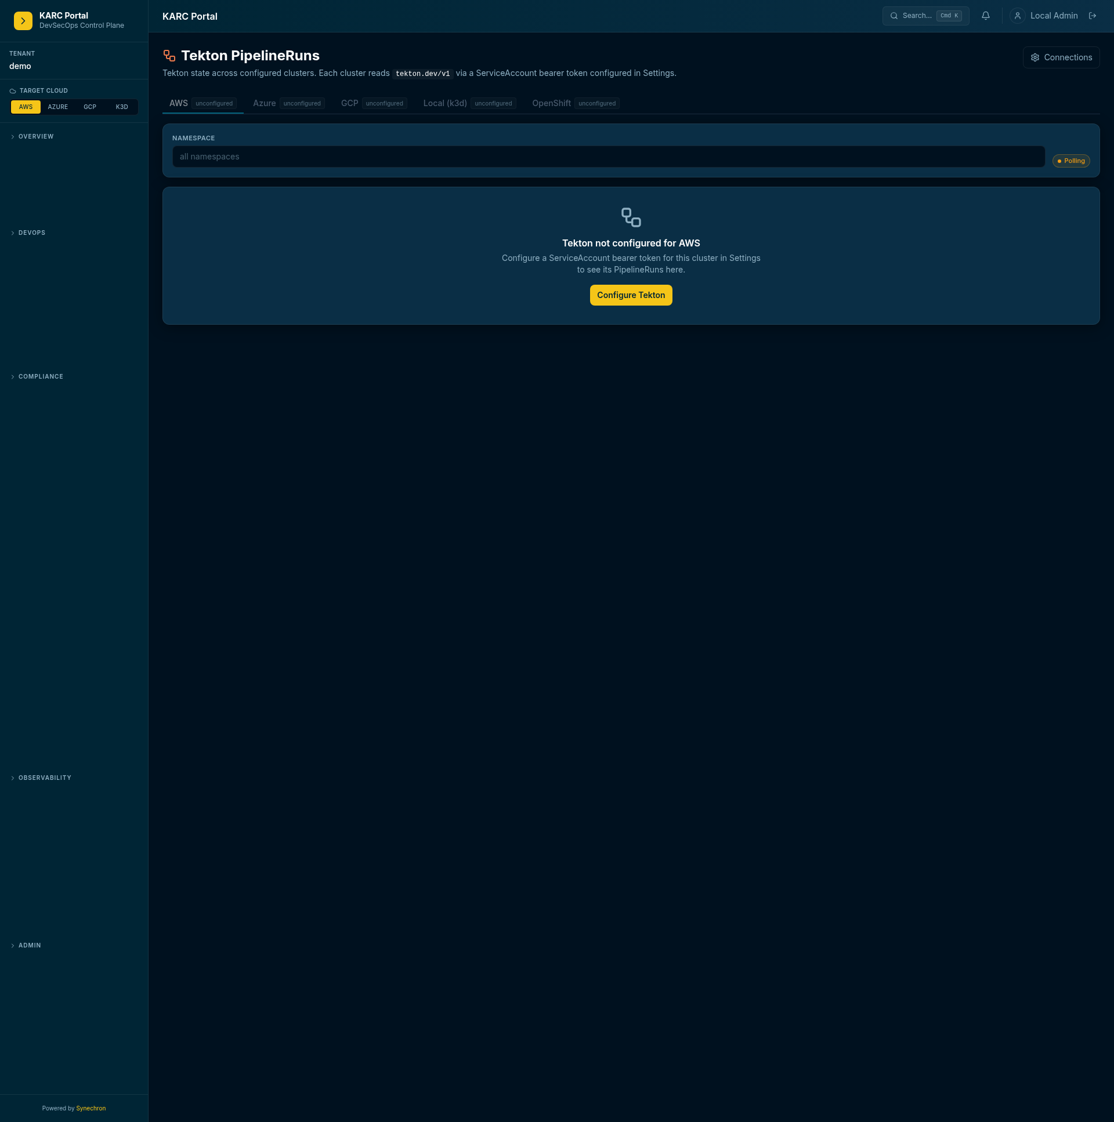Click the user avatar icon
1114x1122 pixels.
pyautogui.click(x=1018, y=16)
